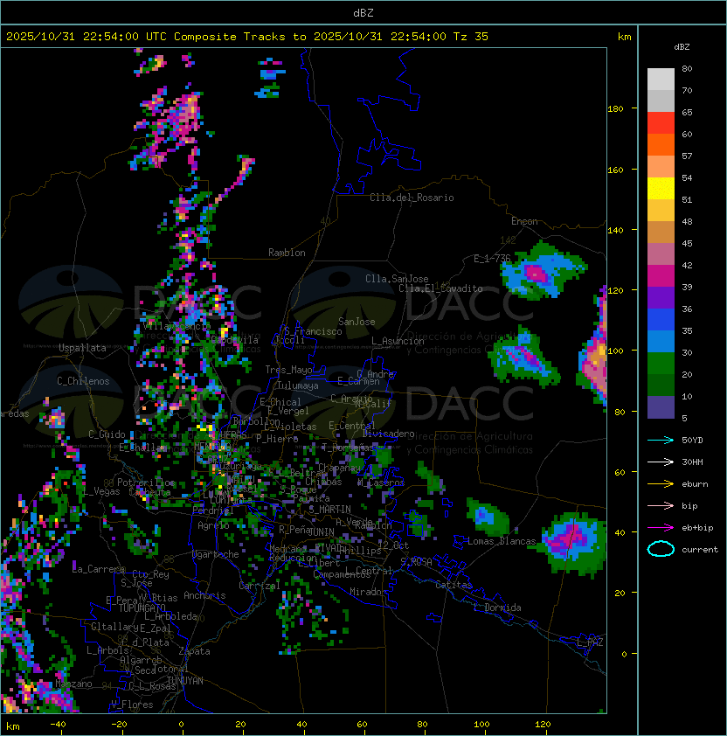Click the V_Flores place label

tap(132, 705)
